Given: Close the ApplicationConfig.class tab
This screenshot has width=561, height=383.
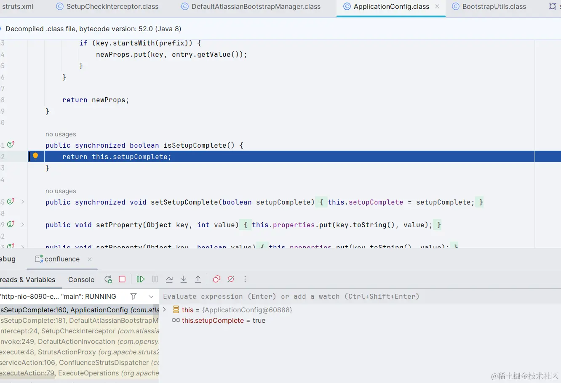Looking at the screenshot, I should (437, 6).
